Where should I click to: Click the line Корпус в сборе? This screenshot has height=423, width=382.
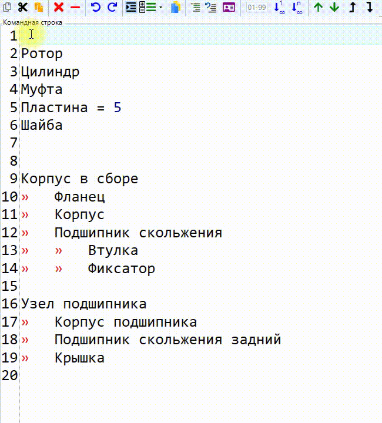coord(79,179)
